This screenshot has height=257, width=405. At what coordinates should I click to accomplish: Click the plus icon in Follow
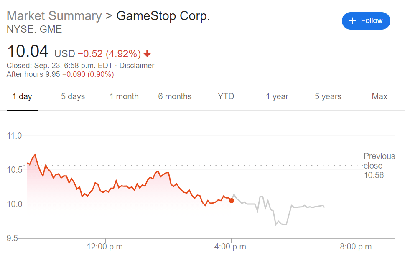(352, 21)
